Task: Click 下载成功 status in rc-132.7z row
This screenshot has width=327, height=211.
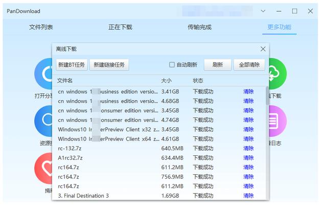Action: point(203,149)
